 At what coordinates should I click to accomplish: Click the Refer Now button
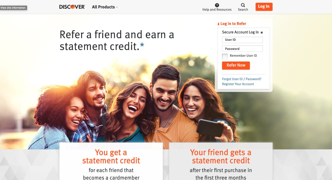click(236, 65)
